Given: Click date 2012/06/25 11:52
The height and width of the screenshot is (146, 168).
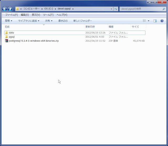Looking at the screenshot, I should pos(95,41).
